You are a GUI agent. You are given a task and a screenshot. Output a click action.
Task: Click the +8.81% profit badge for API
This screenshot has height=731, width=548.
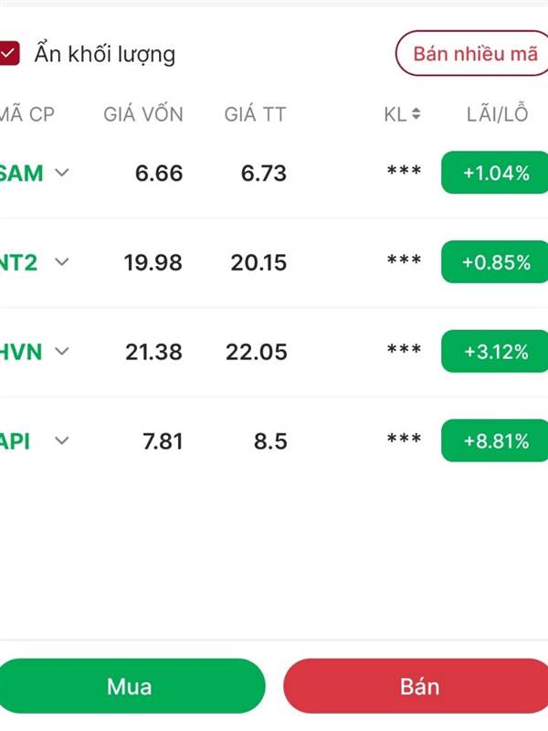click(496, 440)
